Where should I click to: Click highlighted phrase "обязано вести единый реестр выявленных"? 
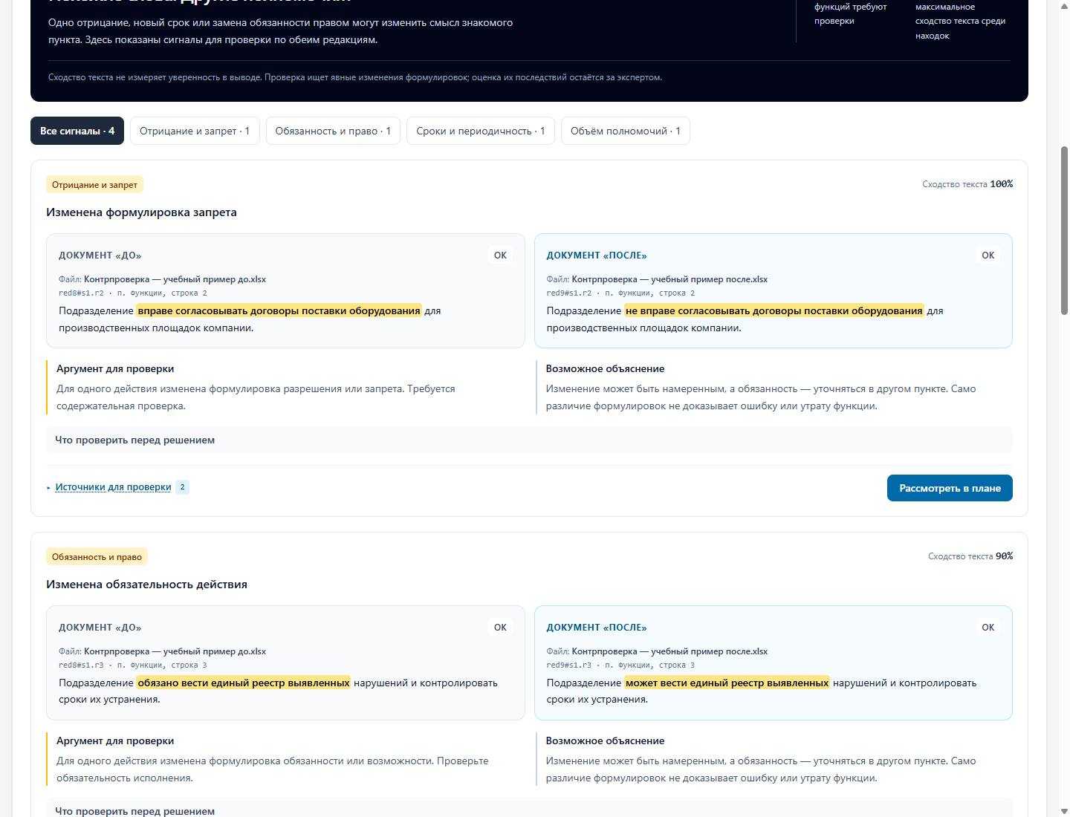pyautogui.click(x=244, y=683)
